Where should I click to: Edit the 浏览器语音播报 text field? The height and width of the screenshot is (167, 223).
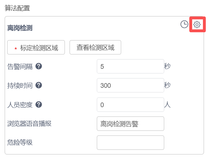pyautogui.click(x=130, y=124)
